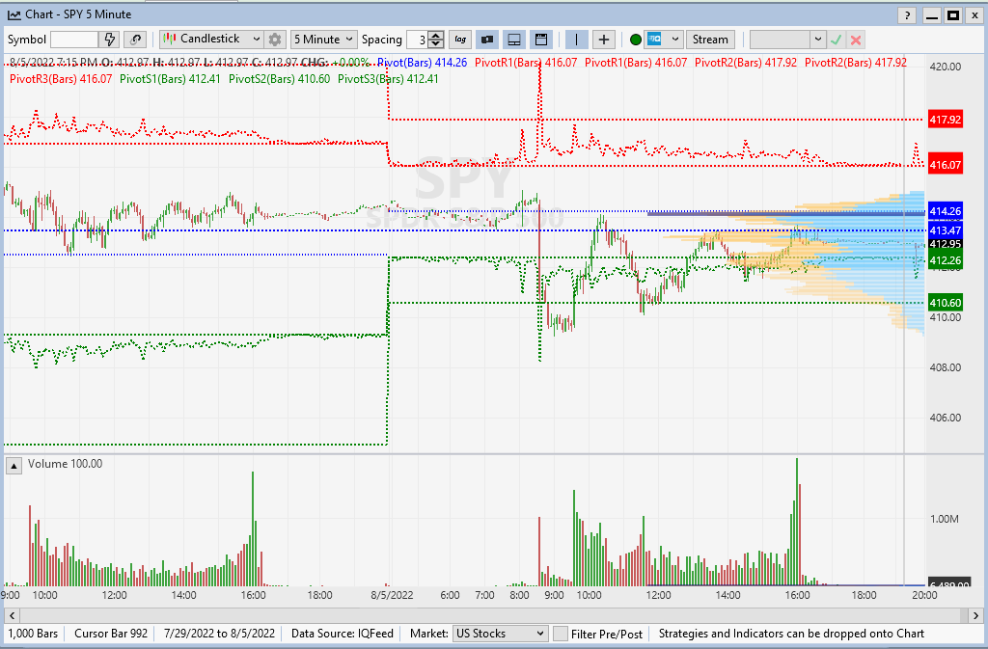Click the PivotS2(Bars) 410.60 legend label
The width and height of the screenshot is (988, 649).
[x=279, y=79]
